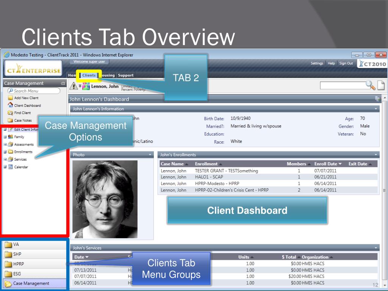Open Client Dashboard via house icon
The height and width of the screenshot is (291, 388).
(x=11, y=105)
